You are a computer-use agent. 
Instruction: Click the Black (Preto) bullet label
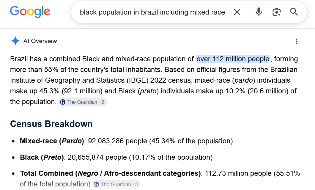click(x=42, y=157)
